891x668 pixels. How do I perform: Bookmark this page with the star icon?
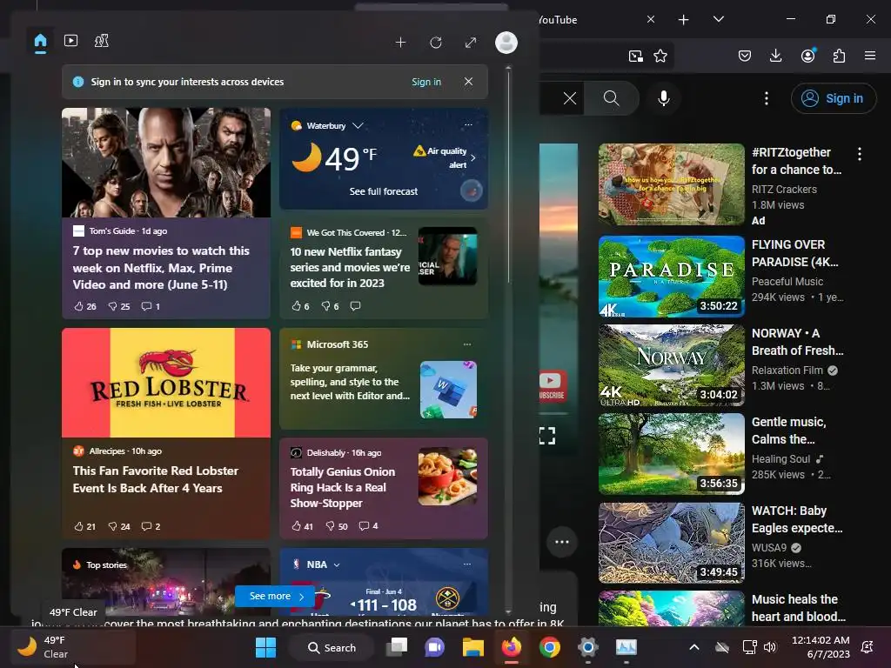coord(660,56)
